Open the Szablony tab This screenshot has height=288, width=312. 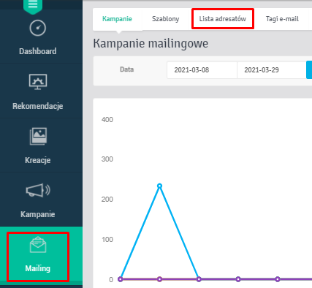point(166,19)
